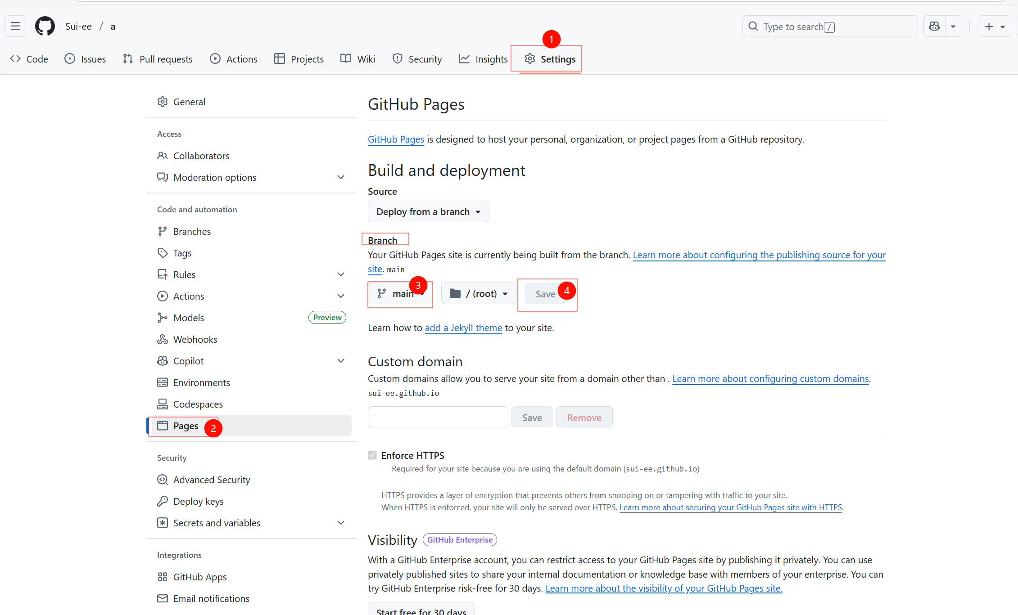
Task: Toggle the Enforce HTTPS checkbox
Action: coord(372,455)
